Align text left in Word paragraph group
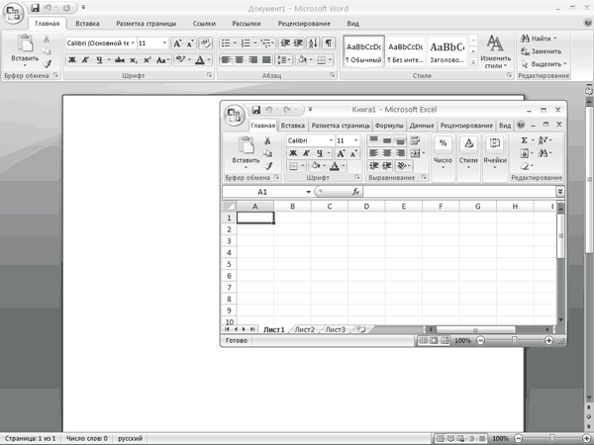This screenshot has height=445, width=594. click(x=226, y=59)
